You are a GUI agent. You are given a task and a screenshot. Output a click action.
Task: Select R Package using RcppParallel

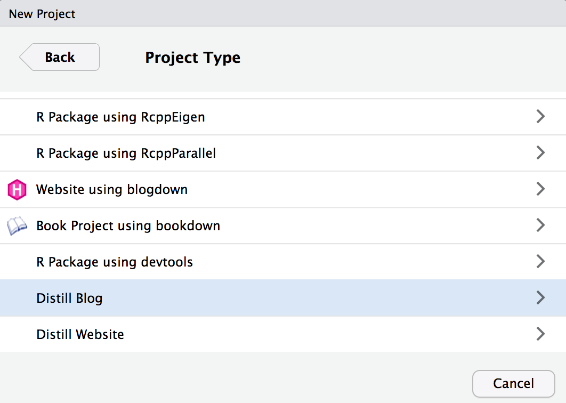[125, 153]
